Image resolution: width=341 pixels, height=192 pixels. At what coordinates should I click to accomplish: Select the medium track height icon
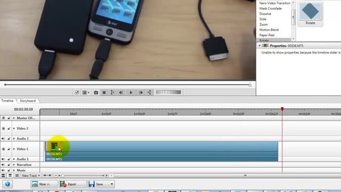click(10, 175)
